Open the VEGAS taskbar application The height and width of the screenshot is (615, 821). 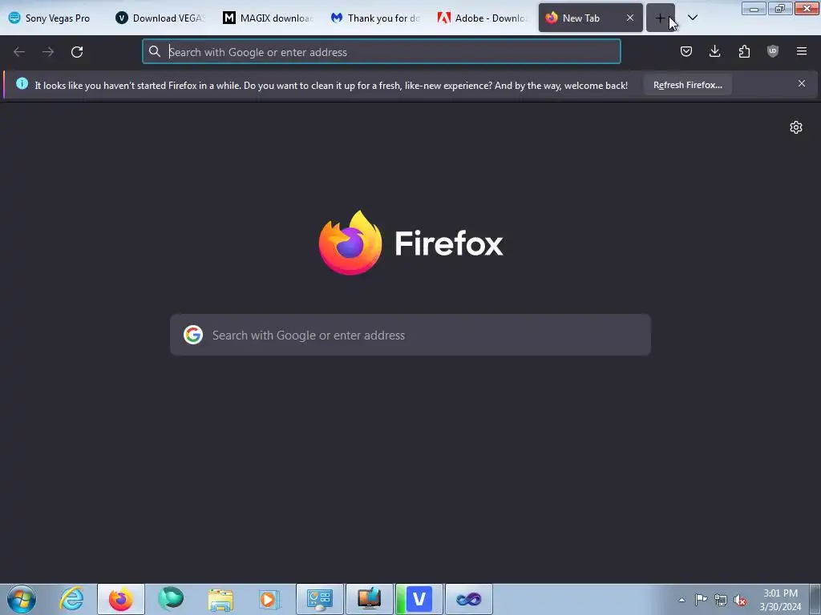click(x=419, y=599)
